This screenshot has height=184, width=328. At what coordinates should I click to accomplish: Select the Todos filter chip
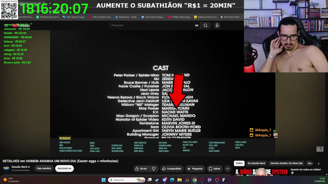click(239, 163)
